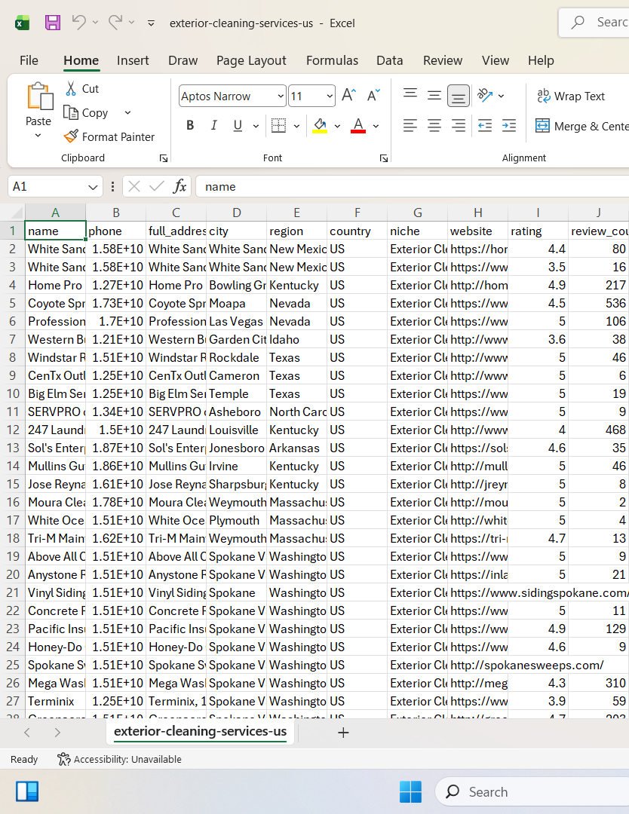Add a new sheet with plus
This screenshot has height=814, width=629.
(x=343, y=733)
